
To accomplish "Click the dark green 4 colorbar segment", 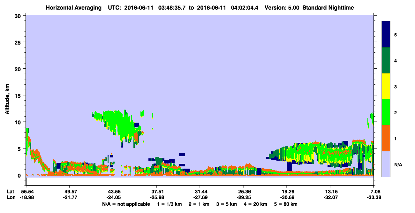I will tap(386, 60).
